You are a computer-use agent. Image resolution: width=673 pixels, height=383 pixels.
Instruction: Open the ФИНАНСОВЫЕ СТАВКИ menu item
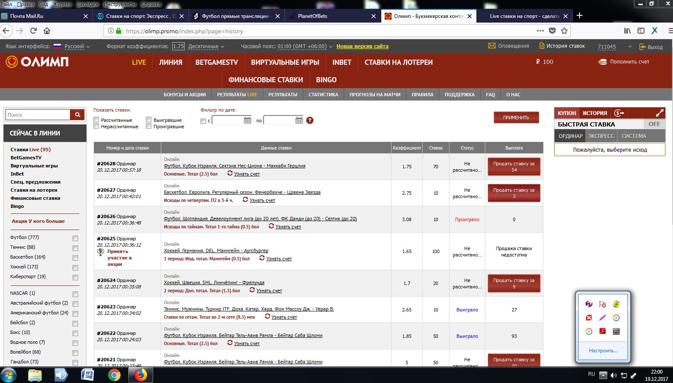[x=266, y=80]
